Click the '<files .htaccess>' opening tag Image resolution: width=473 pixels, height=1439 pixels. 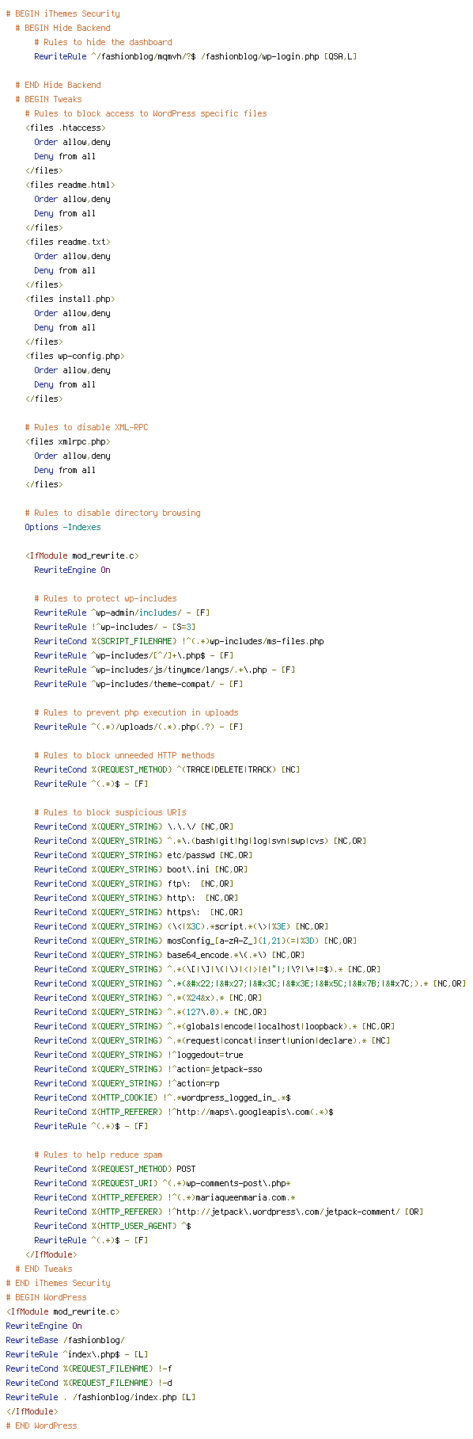[65, 128]
